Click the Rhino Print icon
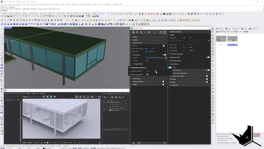264x149 pixels. coord(11,16)
